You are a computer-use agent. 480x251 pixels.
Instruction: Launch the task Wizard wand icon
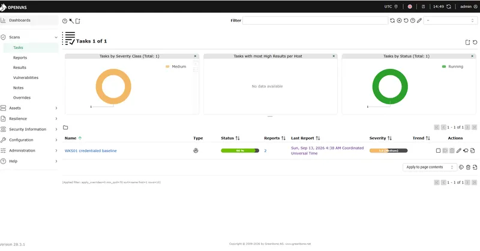tap(71, 21)
